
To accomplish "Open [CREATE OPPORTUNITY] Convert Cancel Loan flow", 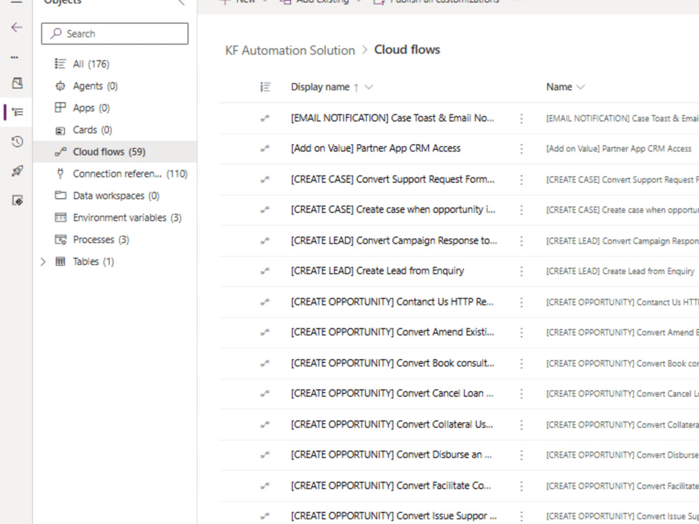I will (392, 393).
